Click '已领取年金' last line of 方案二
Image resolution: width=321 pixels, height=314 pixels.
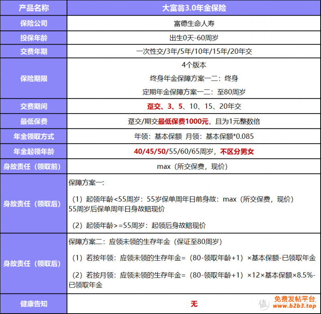(x=85, y=285)
